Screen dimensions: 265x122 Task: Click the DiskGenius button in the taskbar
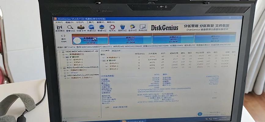pos(133,121)
